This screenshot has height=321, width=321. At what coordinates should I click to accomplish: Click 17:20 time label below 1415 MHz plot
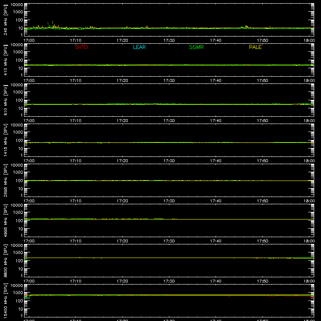click(122, 161)
